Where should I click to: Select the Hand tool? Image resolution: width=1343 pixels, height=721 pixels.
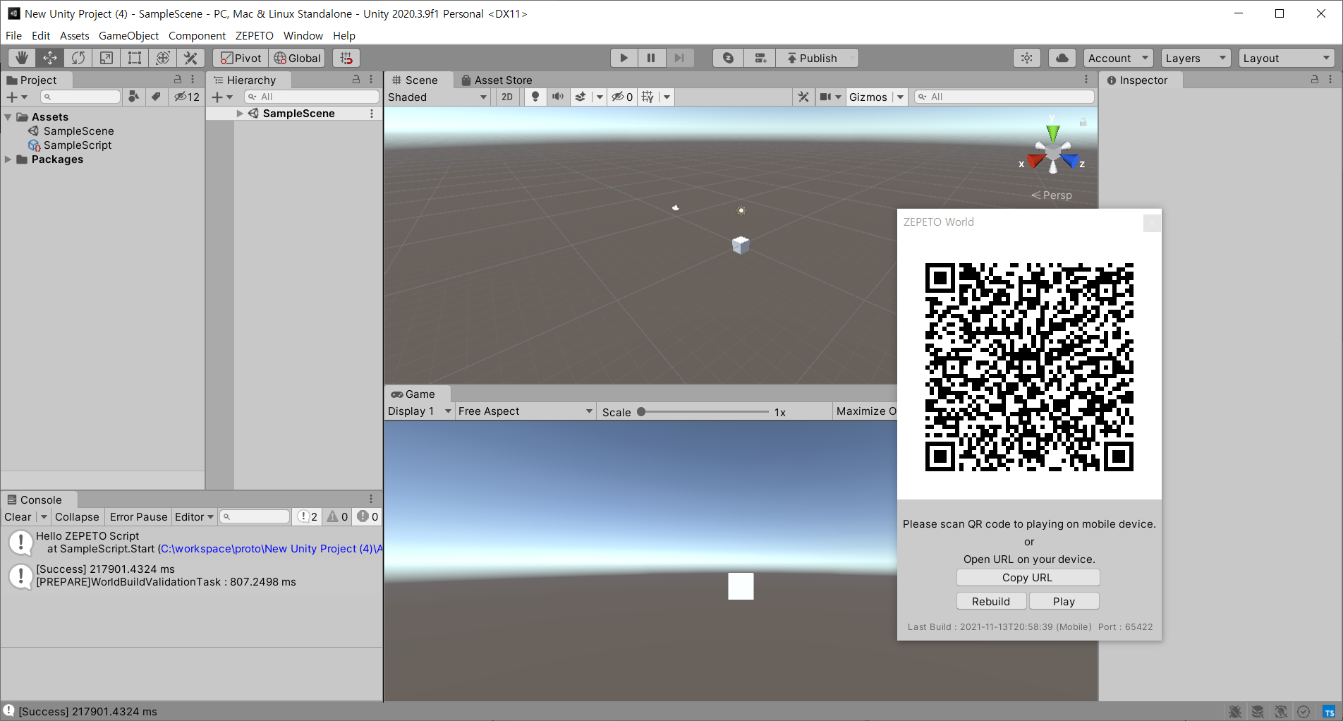tap(22, 58)
